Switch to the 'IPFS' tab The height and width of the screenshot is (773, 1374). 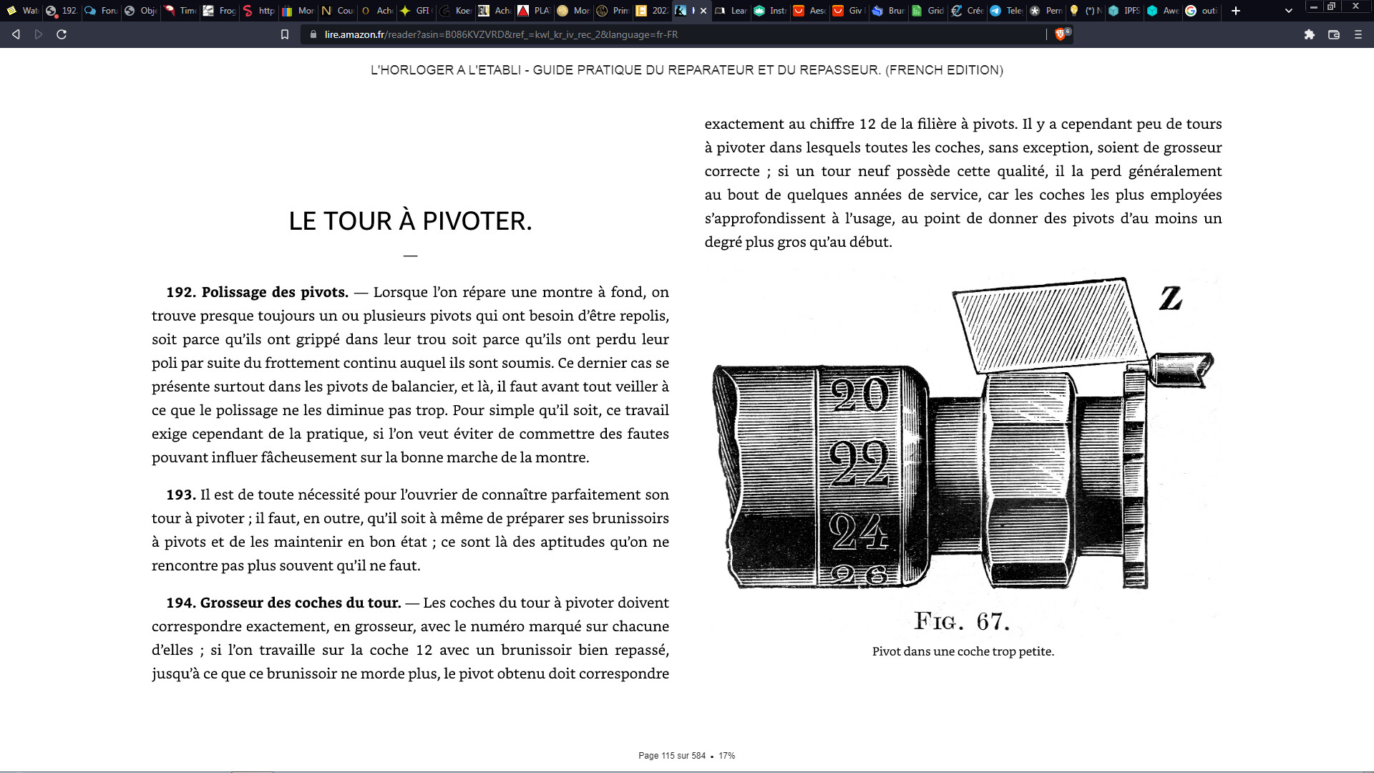point(1124,11)
